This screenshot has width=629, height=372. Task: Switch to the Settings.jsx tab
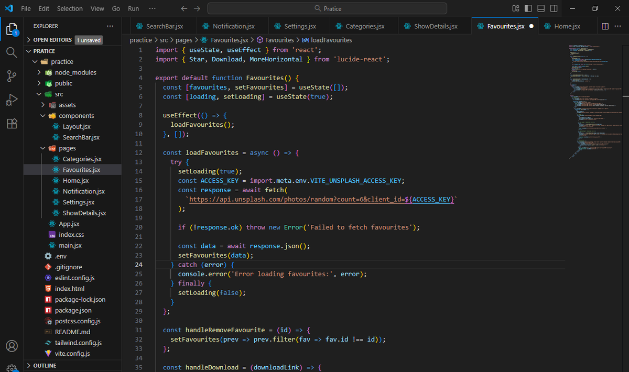pos(300,26)
